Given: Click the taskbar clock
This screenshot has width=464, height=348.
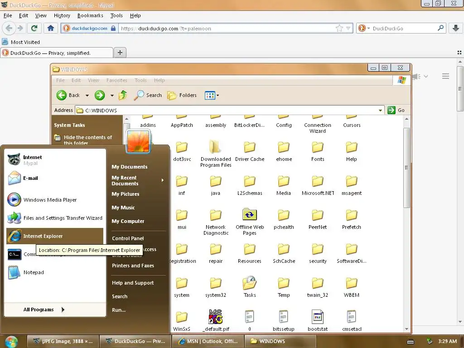Looking at the screenshot, I should (x=447, y=341).
